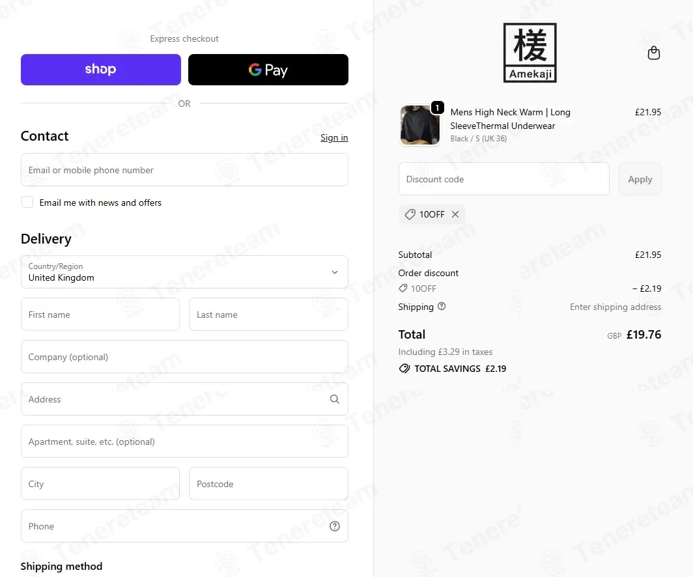Image resolution: width=693 pixels, height=577 pixels.
Task: Pay with Google Pay button
Action: coord(268,70)
